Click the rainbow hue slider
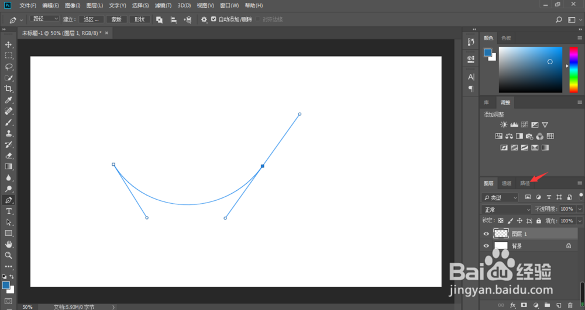 pos(573,69)
